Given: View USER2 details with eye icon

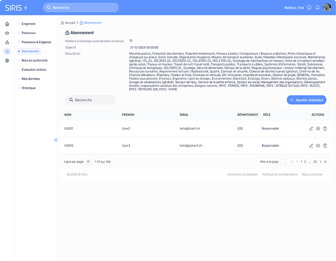Looking at the screenshot, I should click(x=318, y=145).
